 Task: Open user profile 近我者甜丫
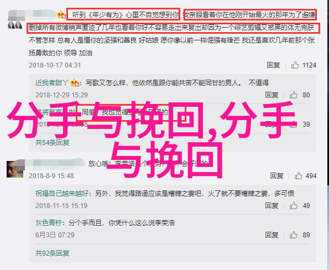click(x=51, y=83)
